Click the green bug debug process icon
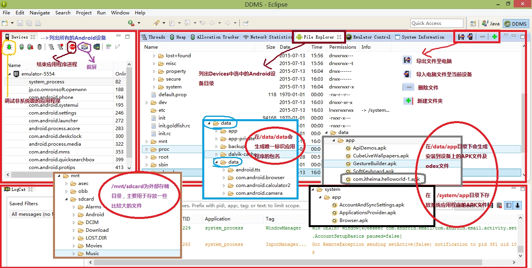This screenshot has height=268, width=532. pos(9,47)
